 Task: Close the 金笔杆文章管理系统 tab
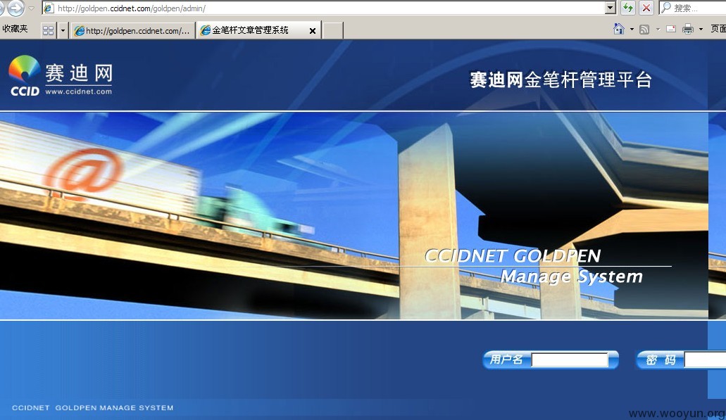[313, 31]
